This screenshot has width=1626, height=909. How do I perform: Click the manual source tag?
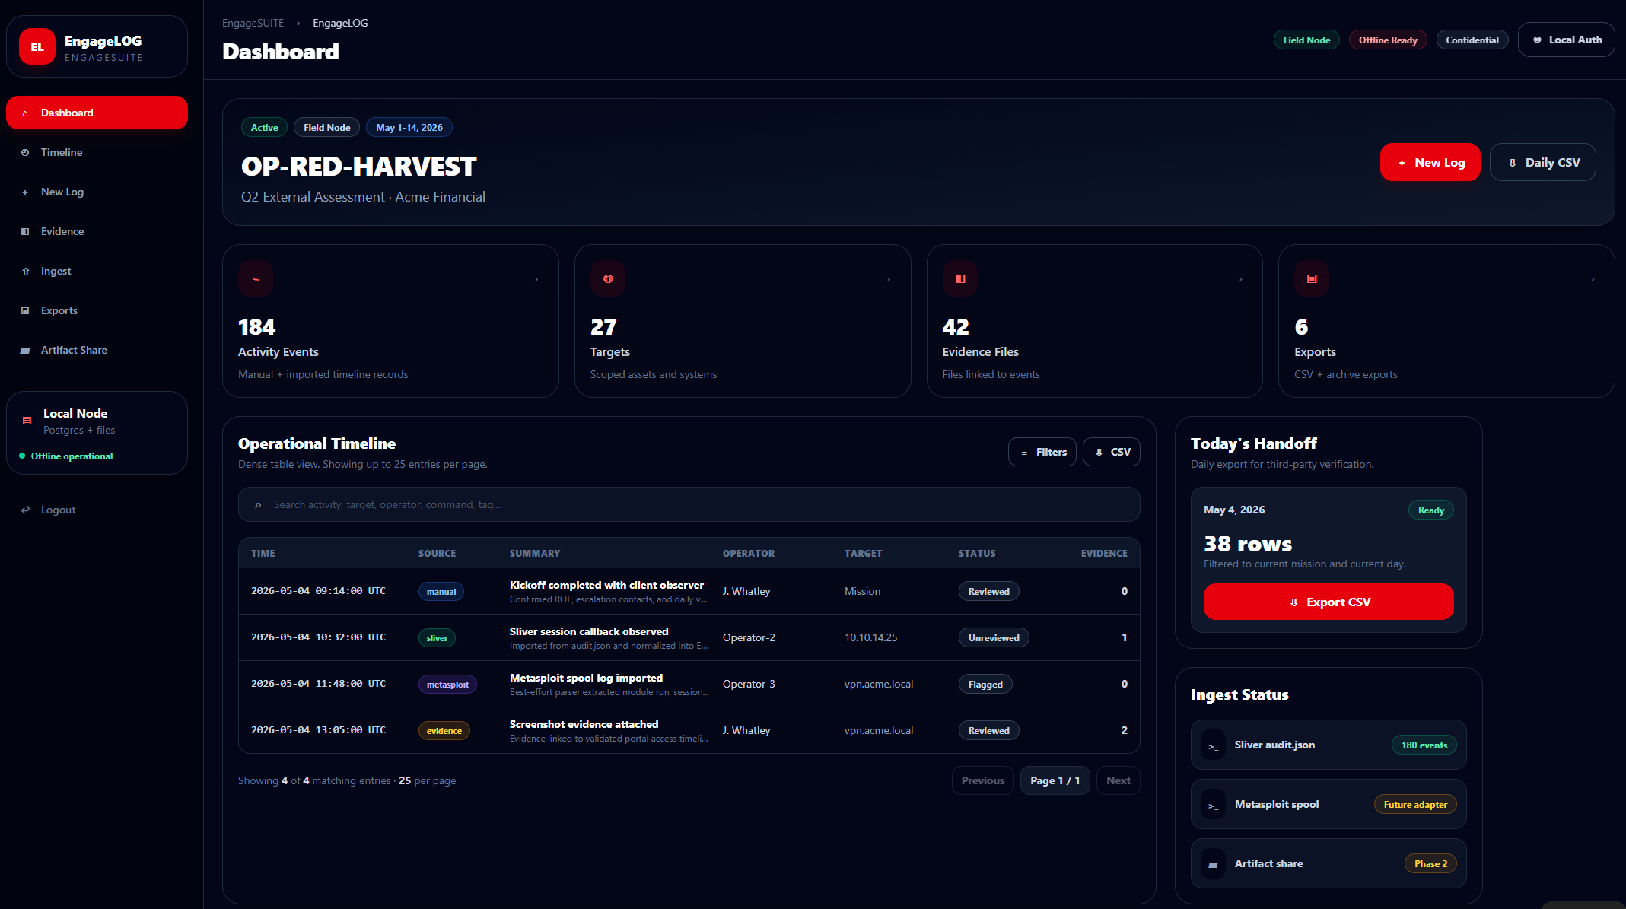coord(441,591)
